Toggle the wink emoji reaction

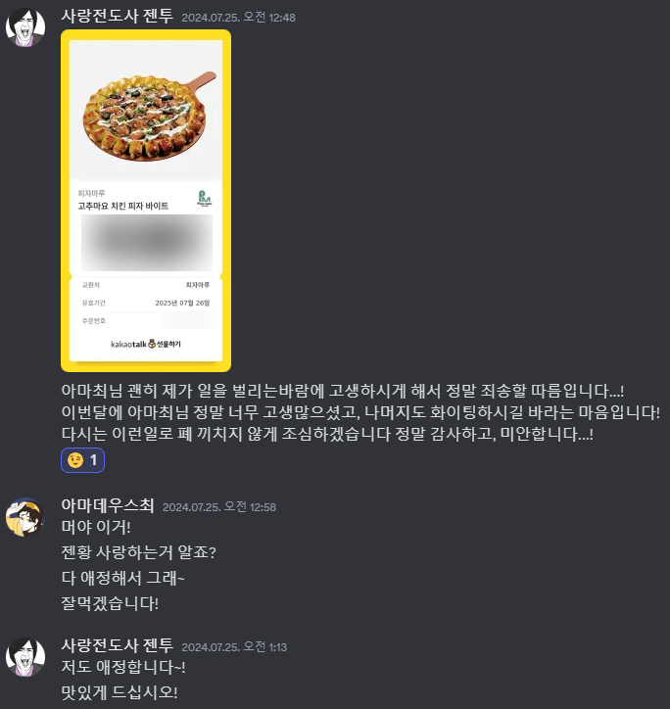coord(83,460)
